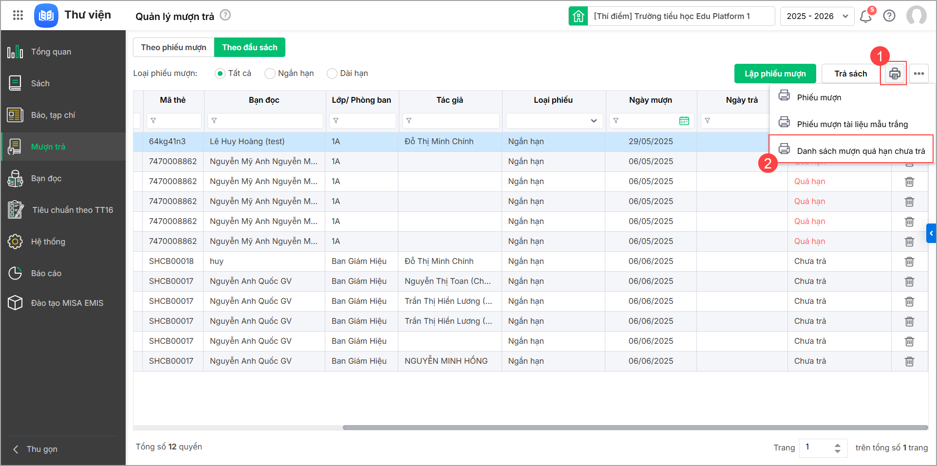Open the calendar picker in Ngày mượn filter
The height and width of the screenshot is (466, 937).
[684, 121]
